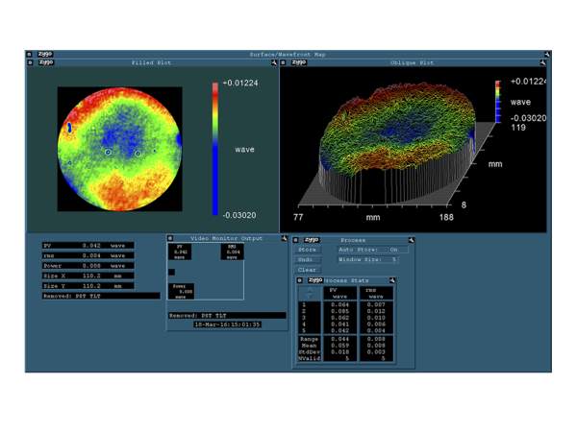Click the Window Size value field
This screenshot has height=432, width=577.
tap(393, 259)
